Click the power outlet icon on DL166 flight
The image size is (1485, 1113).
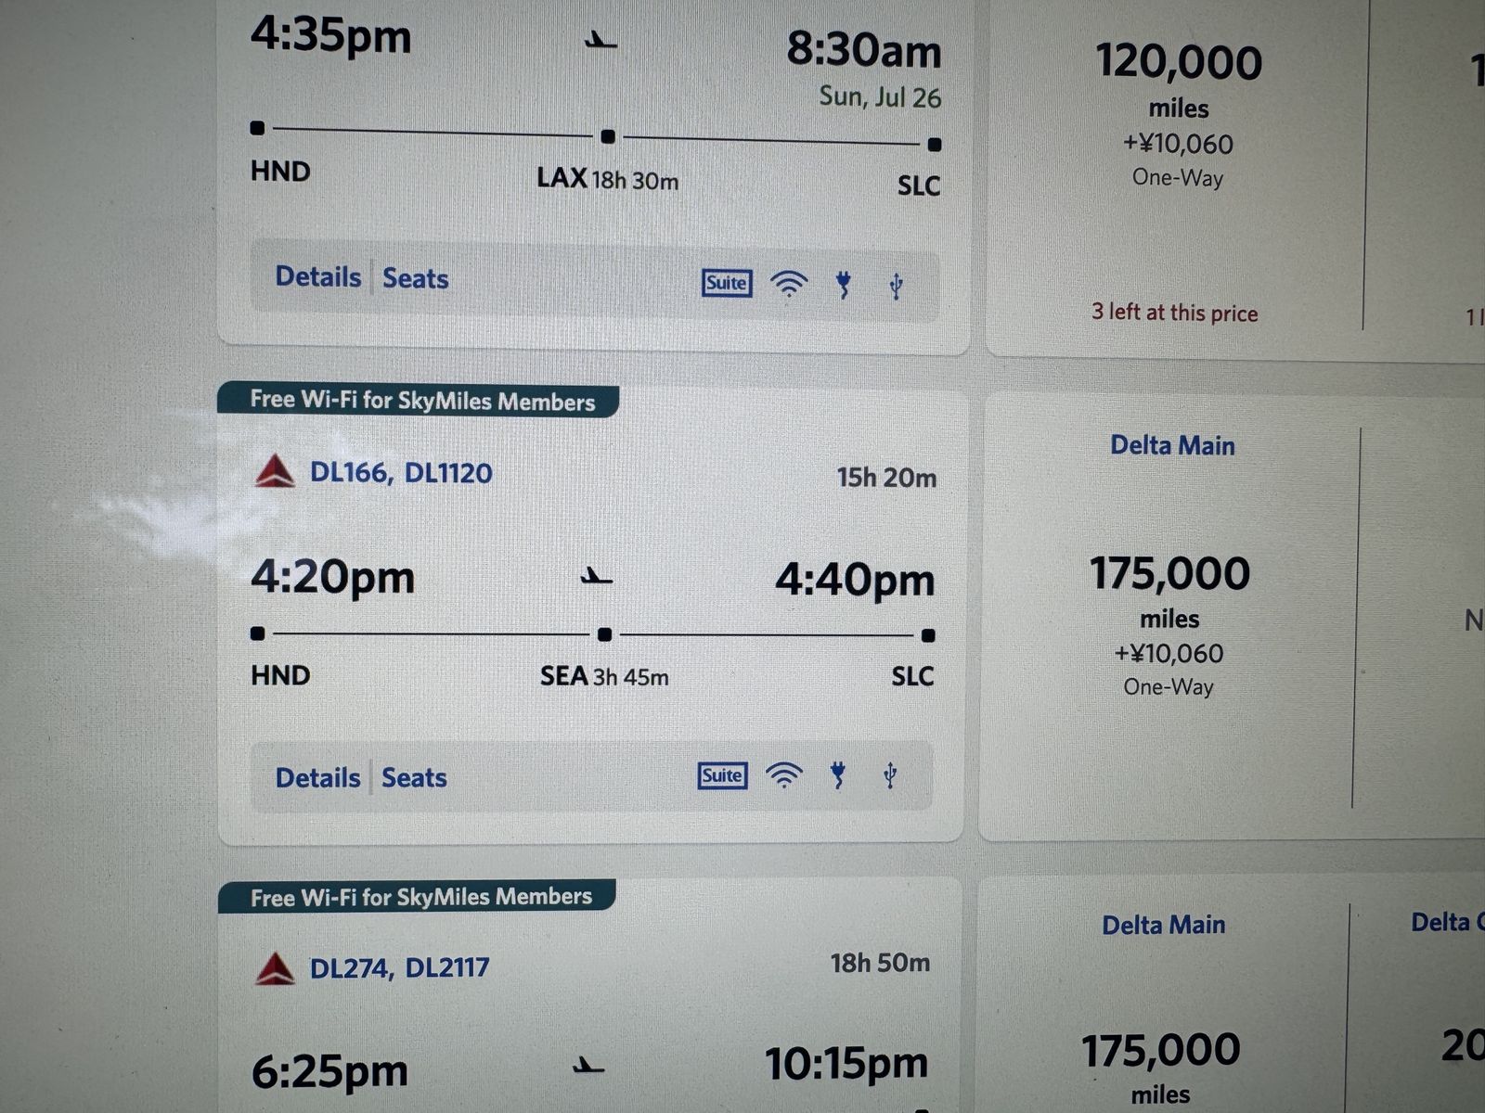pyautogui.click(x=838, y=774)
